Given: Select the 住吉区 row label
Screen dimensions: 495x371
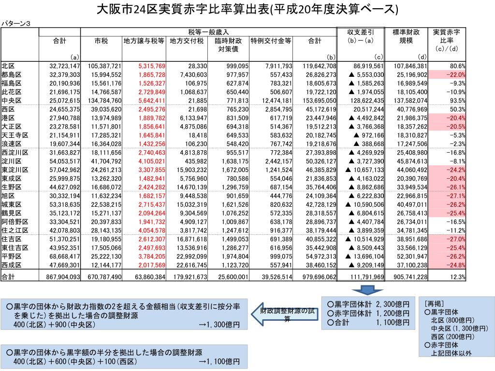Looking at the screenshot, I should pyautogui.click(x=12, y=239).
